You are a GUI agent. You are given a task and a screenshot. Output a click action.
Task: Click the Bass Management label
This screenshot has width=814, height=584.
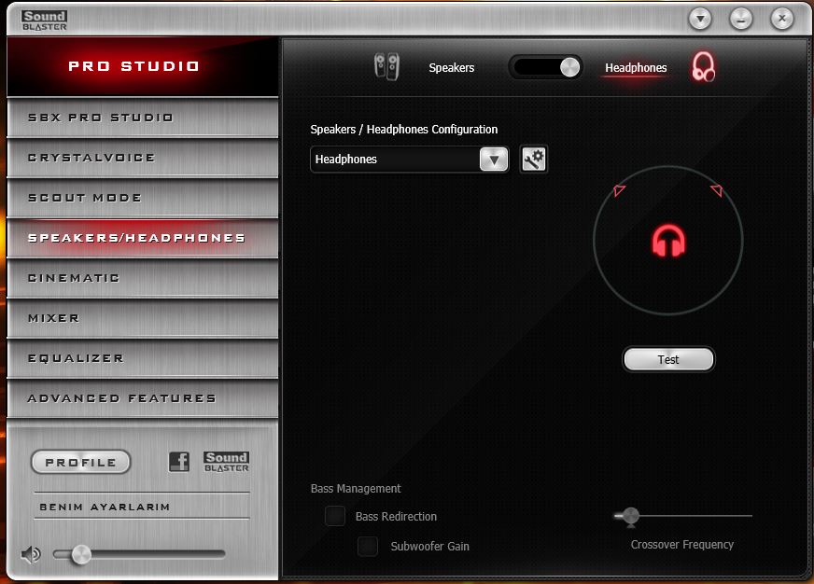pos(356,489)
